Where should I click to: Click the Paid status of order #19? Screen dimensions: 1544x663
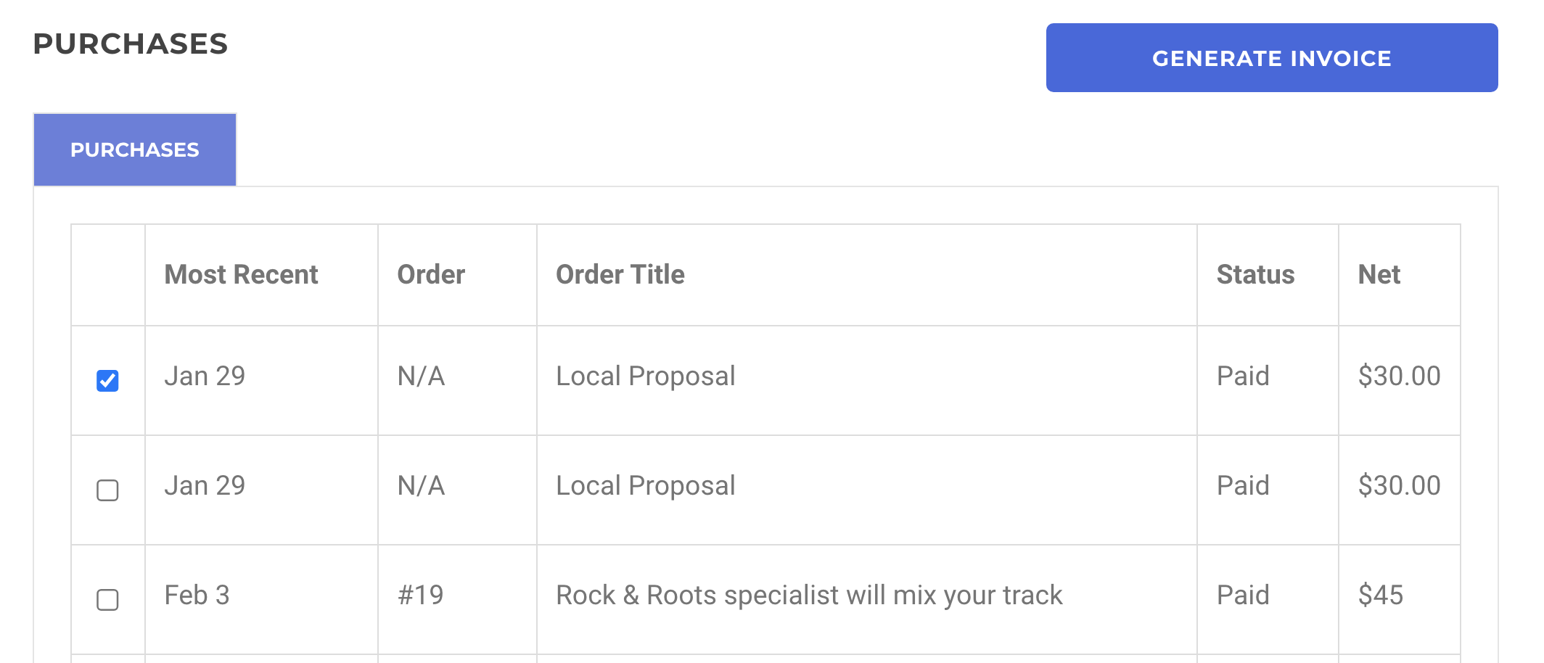coord(1243,595)
